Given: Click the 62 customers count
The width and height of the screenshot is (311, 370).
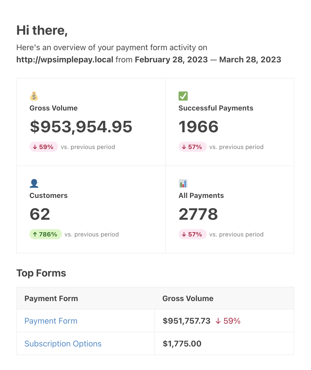Looking at the screenshot, I should tap(40, 214).
